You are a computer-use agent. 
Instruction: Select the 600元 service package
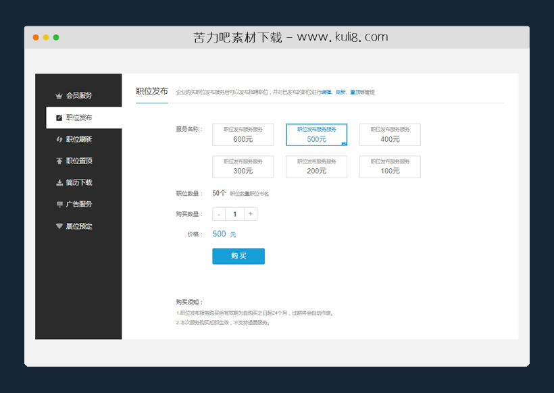coord(243,134)
